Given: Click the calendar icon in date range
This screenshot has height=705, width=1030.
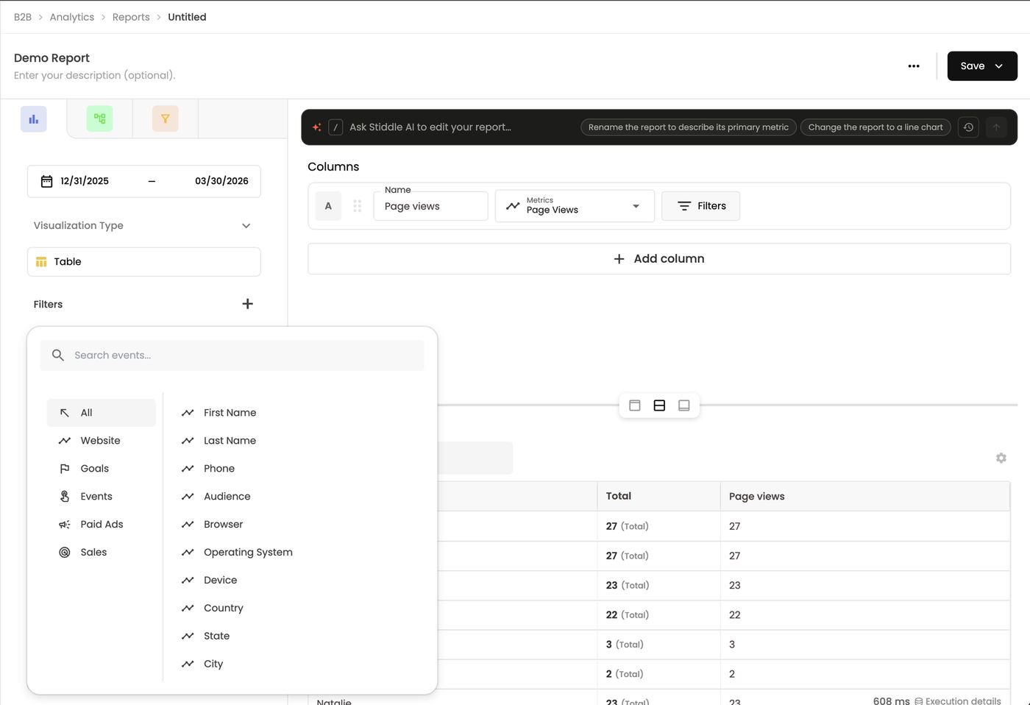Looking at the screenshot, I should pos(46,181).
